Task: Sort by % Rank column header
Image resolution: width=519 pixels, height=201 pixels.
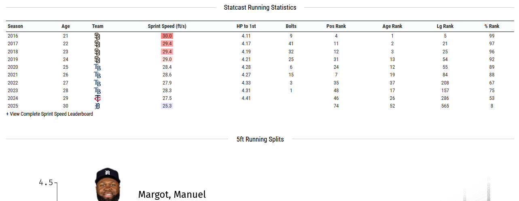Action: tap(492, 26)
